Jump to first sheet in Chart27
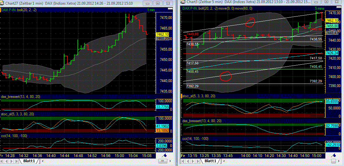344x166 pixels. (2, 161)
